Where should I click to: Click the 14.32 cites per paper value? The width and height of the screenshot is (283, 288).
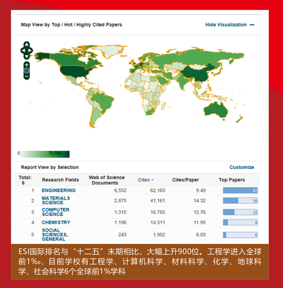coord(199,201)
